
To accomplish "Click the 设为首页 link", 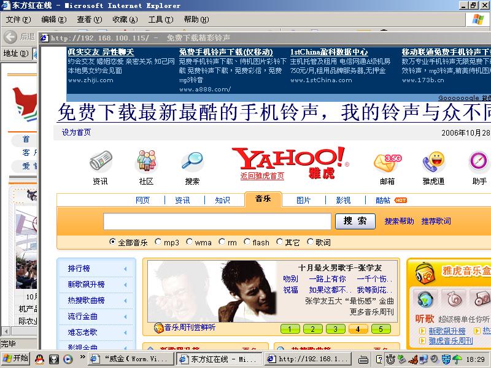I will (76, 132).
